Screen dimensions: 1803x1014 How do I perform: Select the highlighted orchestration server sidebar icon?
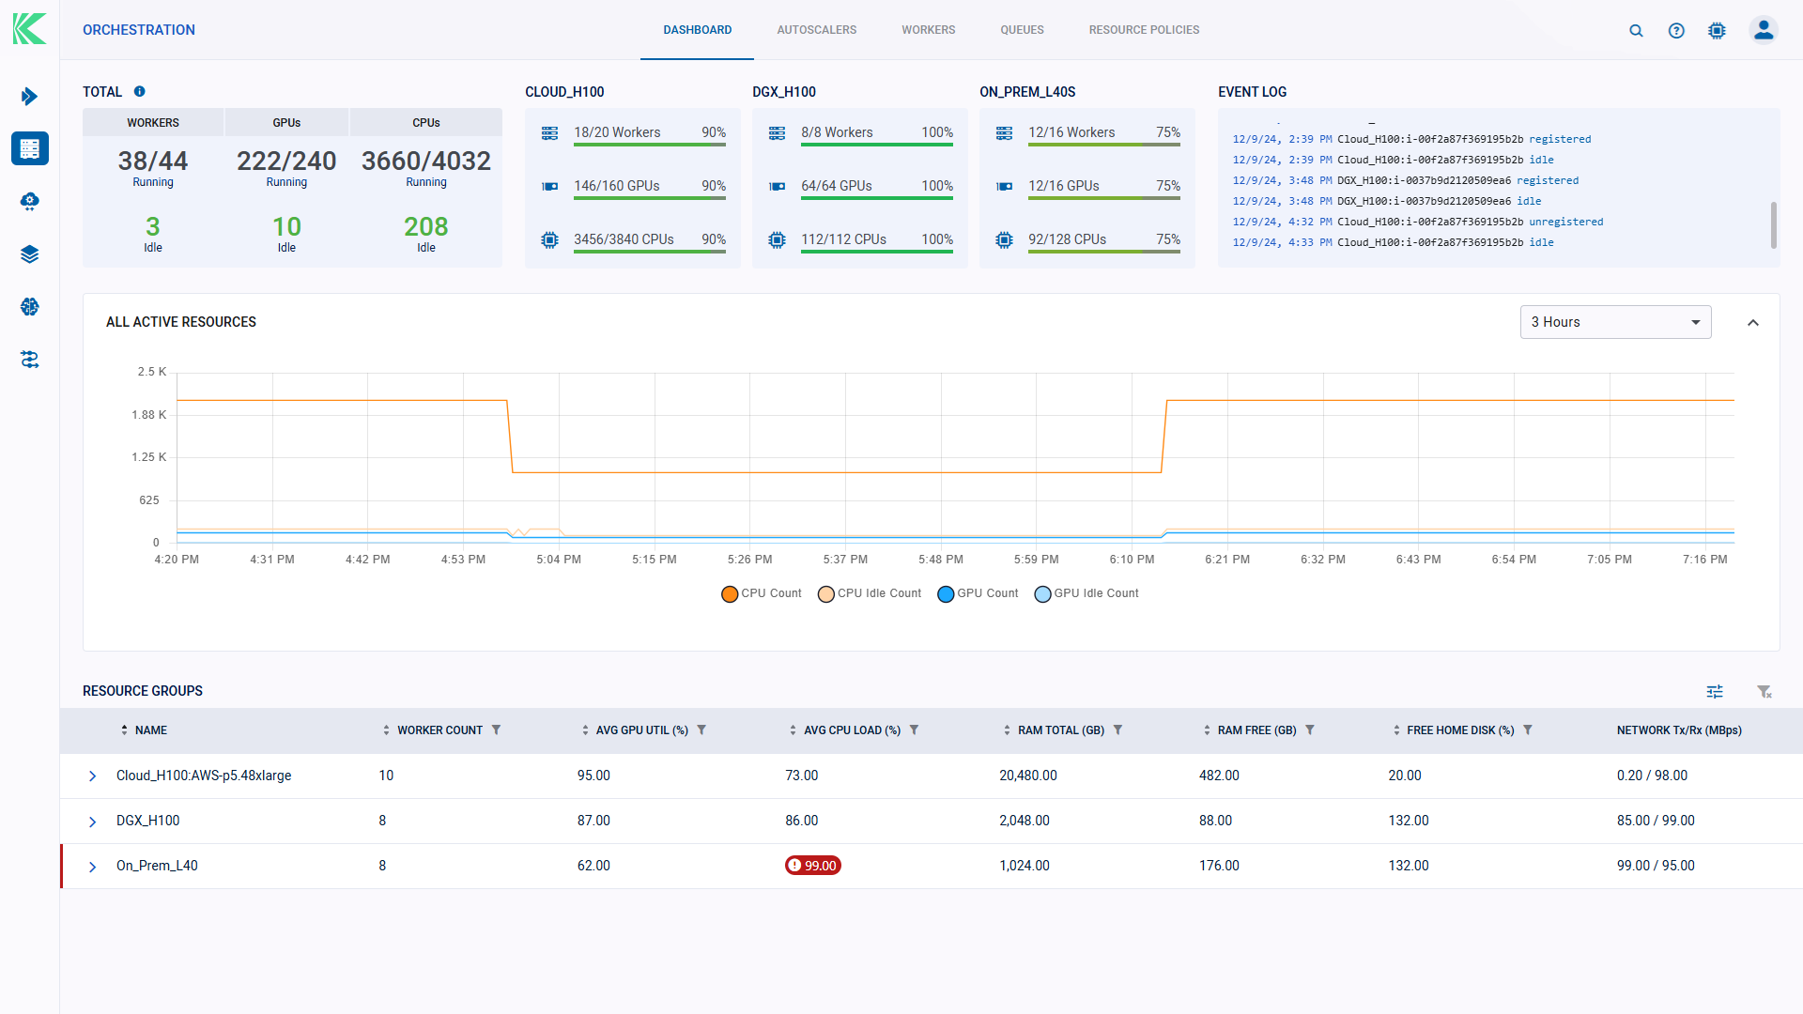pyautogui.click(x=29, y=148)
